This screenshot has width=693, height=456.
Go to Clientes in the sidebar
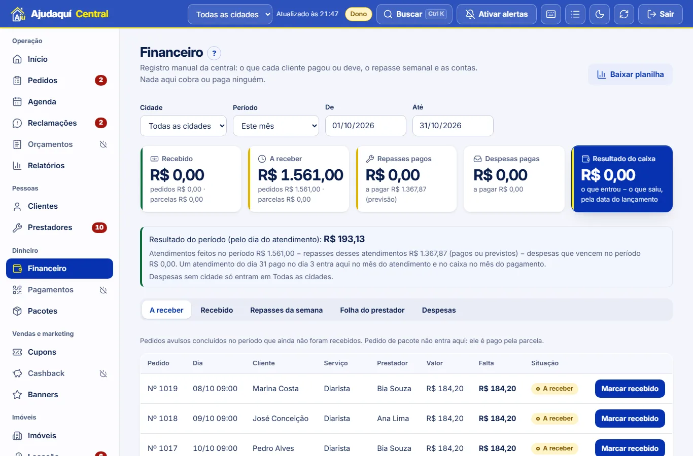59,206
